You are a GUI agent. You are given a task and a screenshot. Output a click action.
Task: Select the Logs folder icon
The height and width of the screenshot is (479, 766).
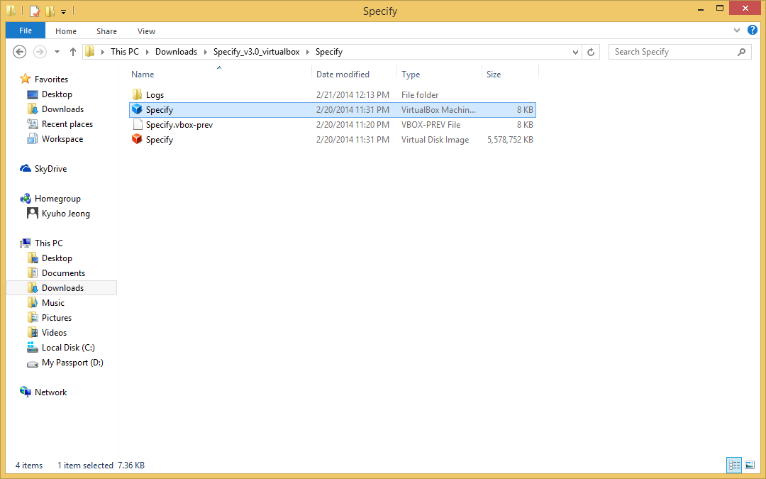pyautogui.click(x=138, y=94)
